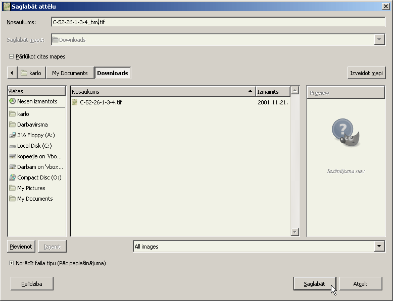Image resolution: width=393 pixels, height=301 pixels.
Task: Select the Local Disk (C:) drive icon
Action: pyautogui.click(x=12, y=146)
